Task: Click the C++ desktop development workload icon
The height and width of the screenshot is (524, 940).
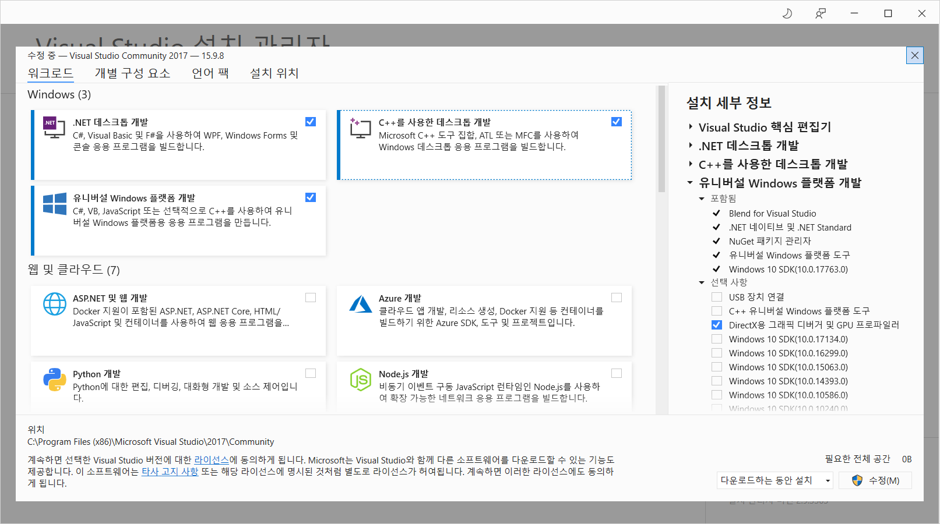Action: click(x=360, y=128)
